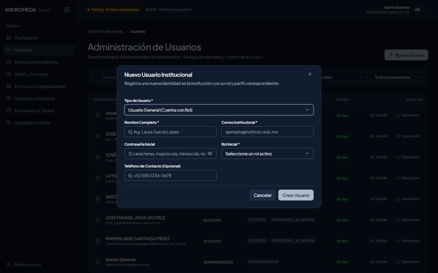Click the user icon beside Admin Sistema row
Screen dimensions: 438x273
98,262
